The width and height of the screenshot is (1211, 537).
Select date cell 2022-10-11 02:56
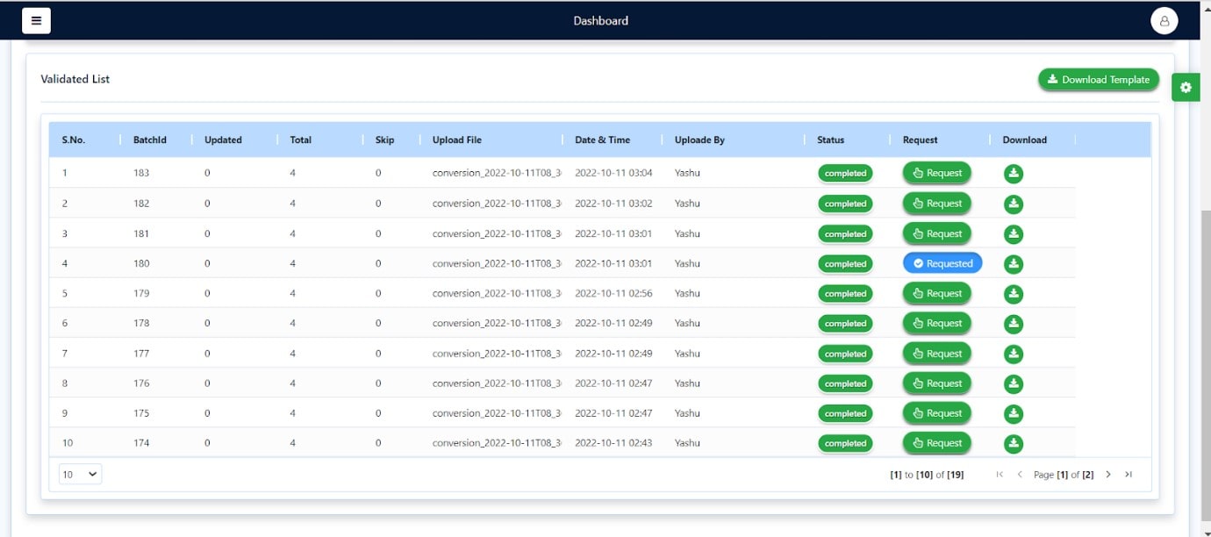point(614,293)
